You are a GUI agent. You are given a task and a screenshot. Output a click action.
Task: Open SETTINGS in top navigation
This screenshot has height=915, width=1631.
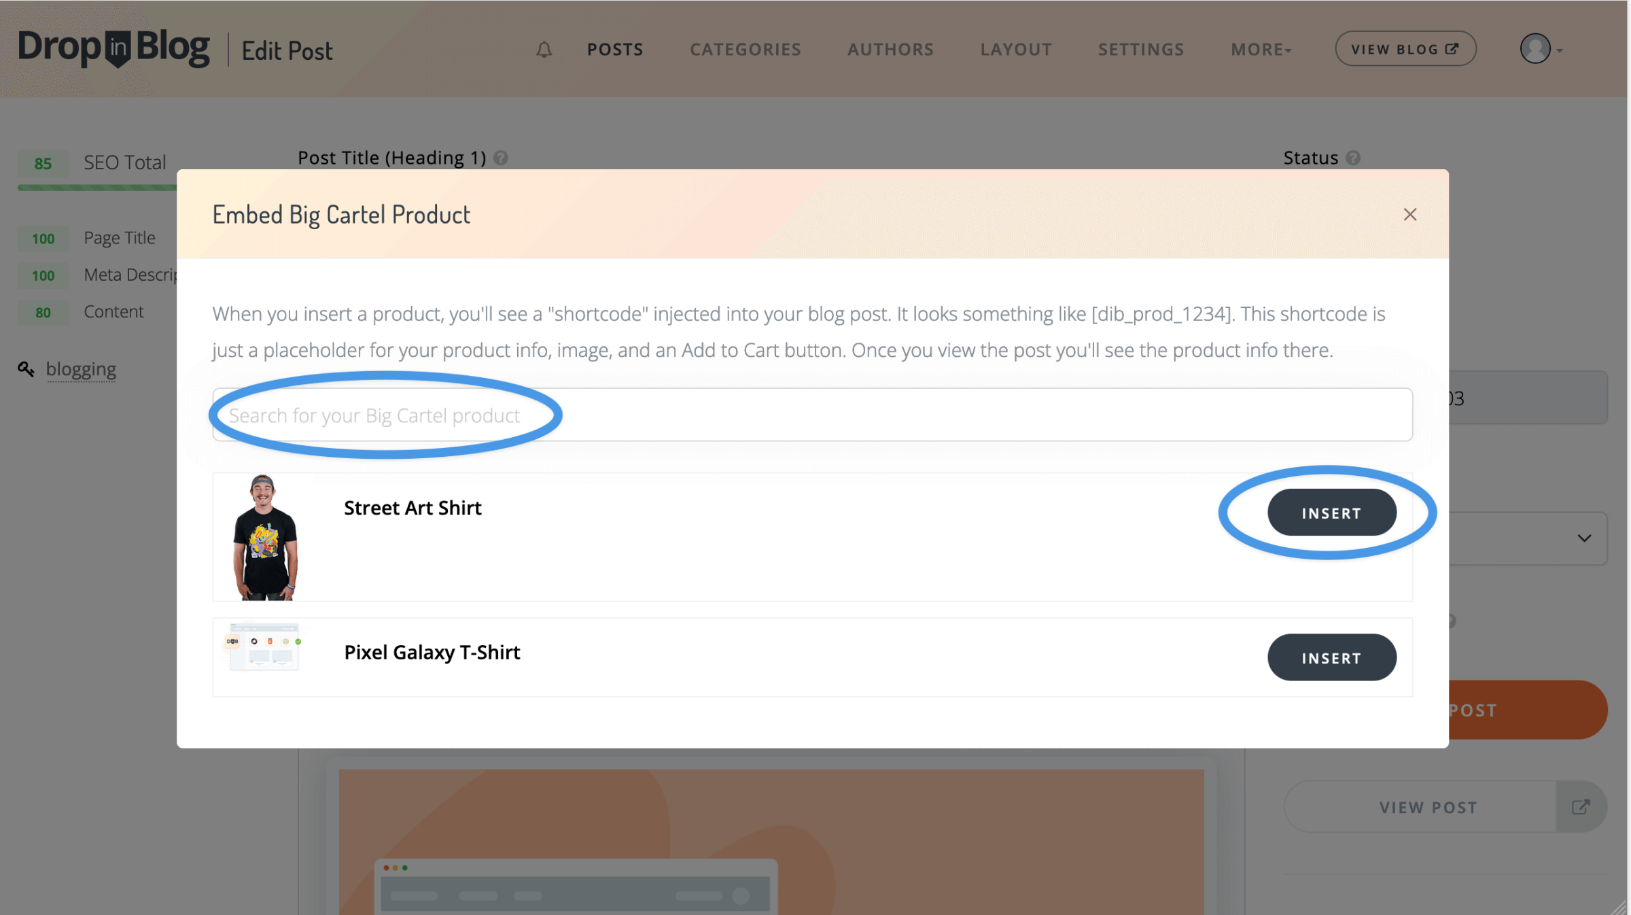pos(1141,50)
